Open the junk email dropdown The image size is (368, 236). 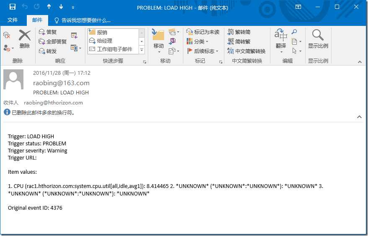click(8, 48)
